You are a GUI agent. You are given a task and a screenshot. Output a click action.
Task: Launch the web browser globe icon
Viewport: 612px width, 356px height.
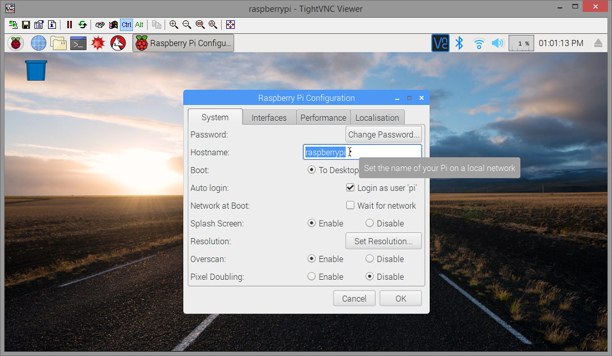point(38,43)
